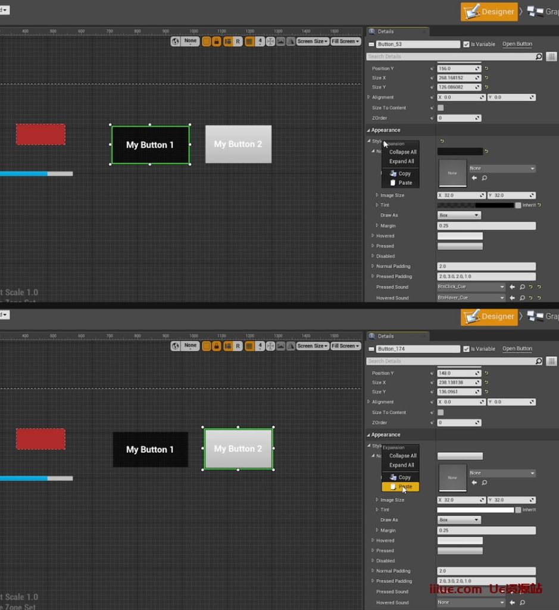This screenshot has height=610, width=559.
Task: Open the BtnClick_Cue Pressed Sound dropdown
Action: point(471,287)
